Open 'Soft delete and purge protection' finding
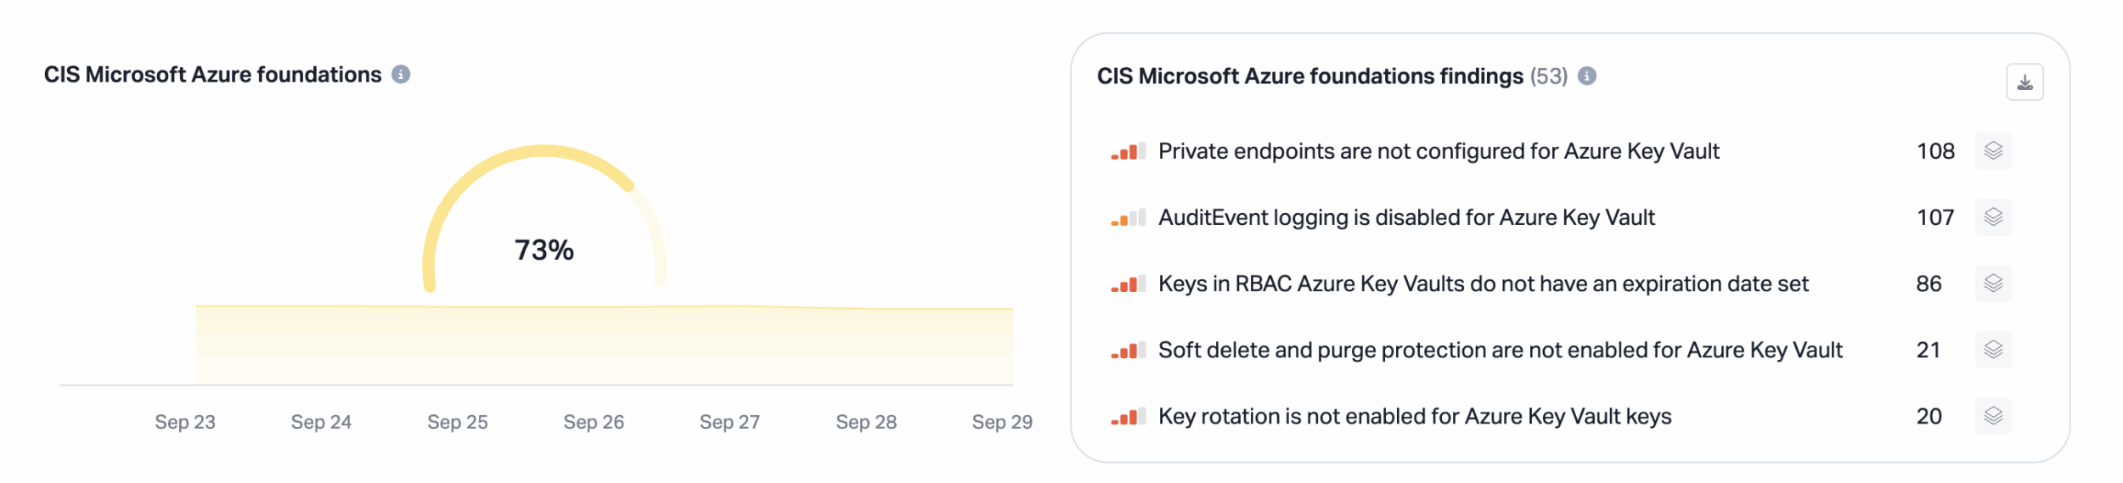2123x483 pixels. (1500, 350)
